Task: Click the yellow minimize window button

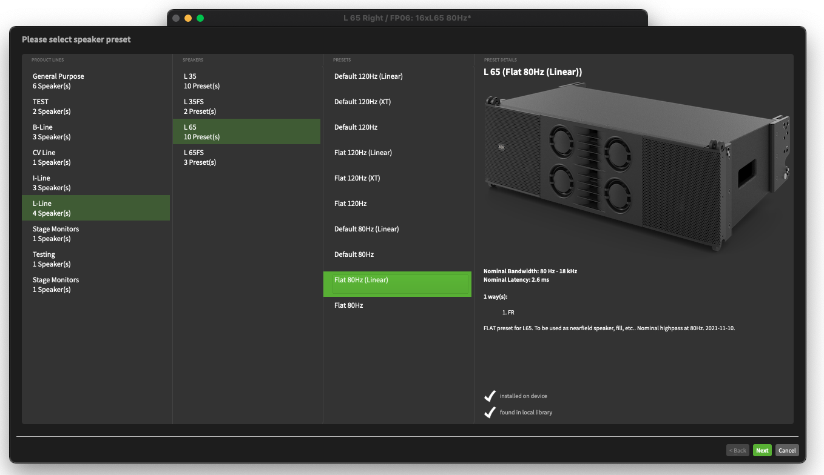Action: click(188, 18)
